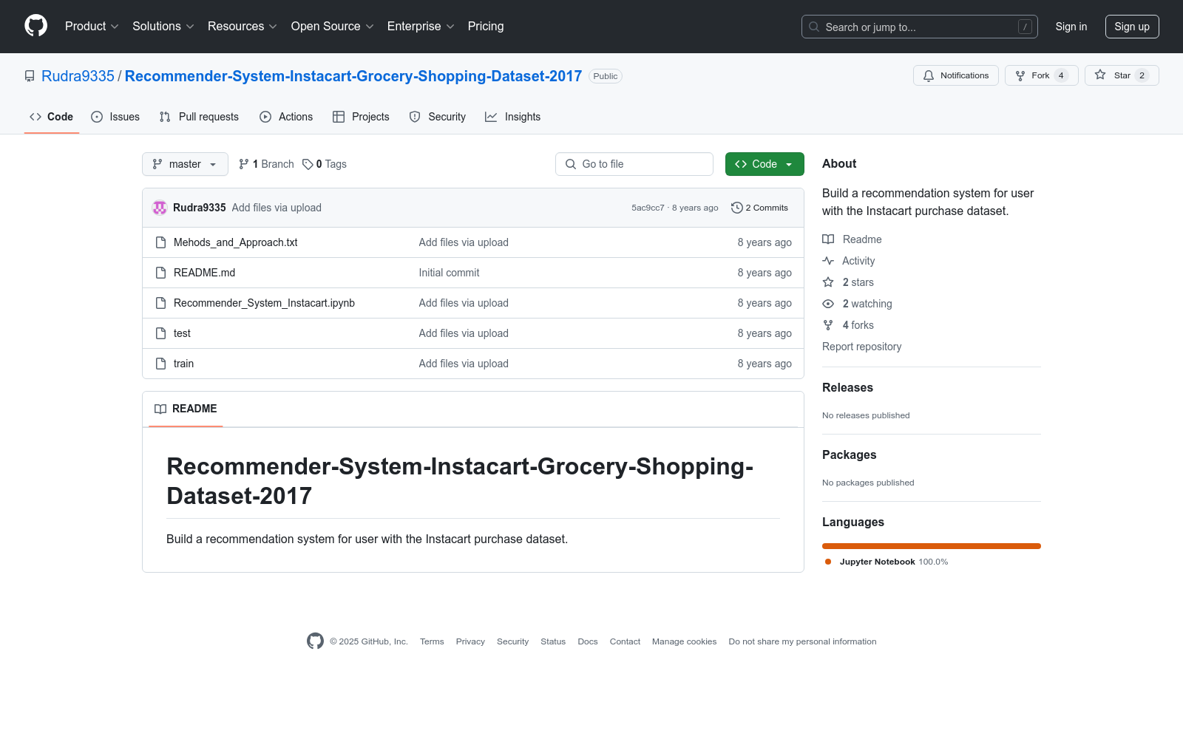Click the Rudra9335 avatar in commit bar
Image resolution: width=1183 pixels, height=739 pixels.
160,208
